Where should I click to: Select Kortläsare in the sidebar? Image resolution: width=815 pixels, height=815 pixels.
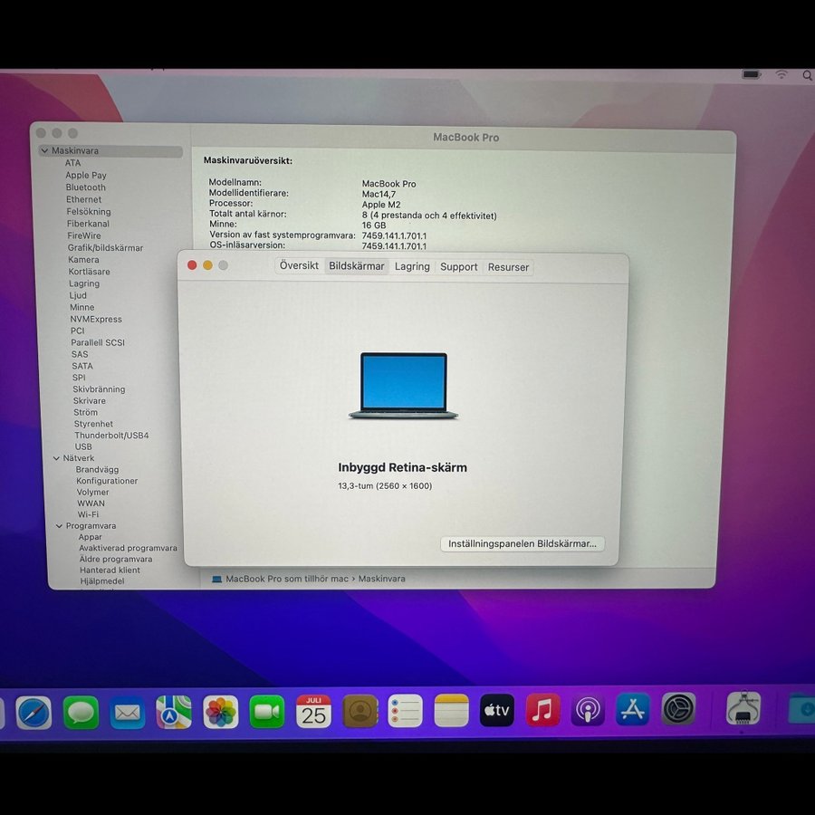[89, 272]
